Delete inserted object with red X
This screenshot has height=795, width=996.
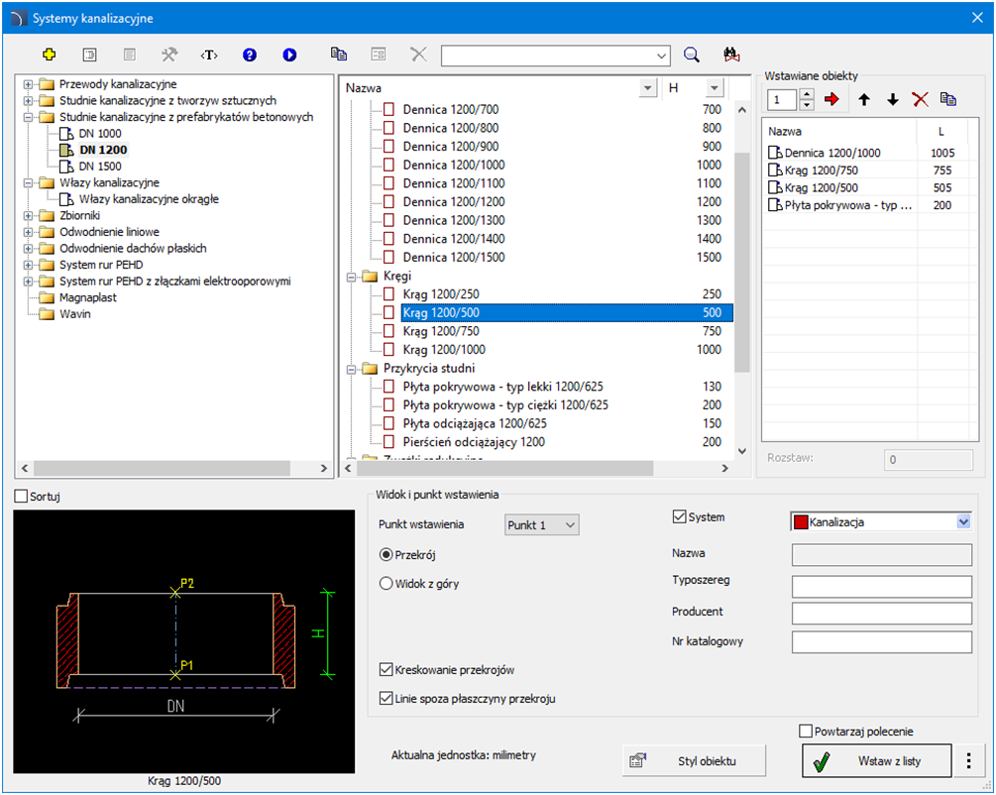tap(921, 99)
